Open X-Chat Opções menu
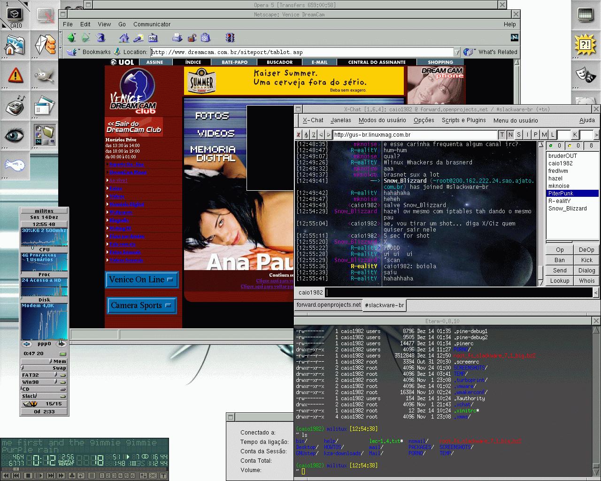The width and height of the screenshot is (601, 481). click(424, 120)
